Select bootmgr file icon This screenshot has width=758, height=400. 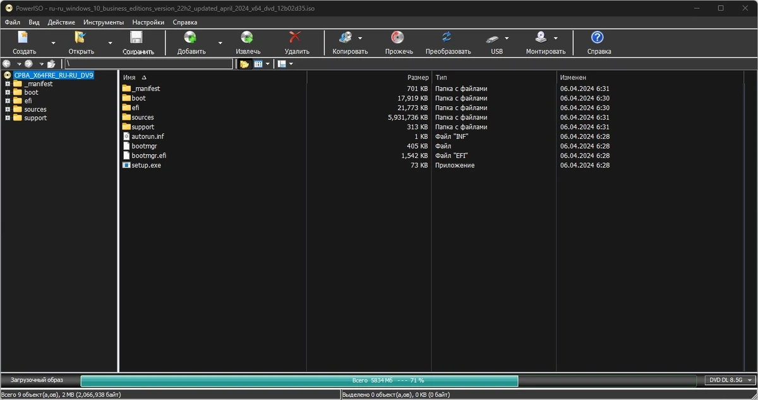pos(126,146)
